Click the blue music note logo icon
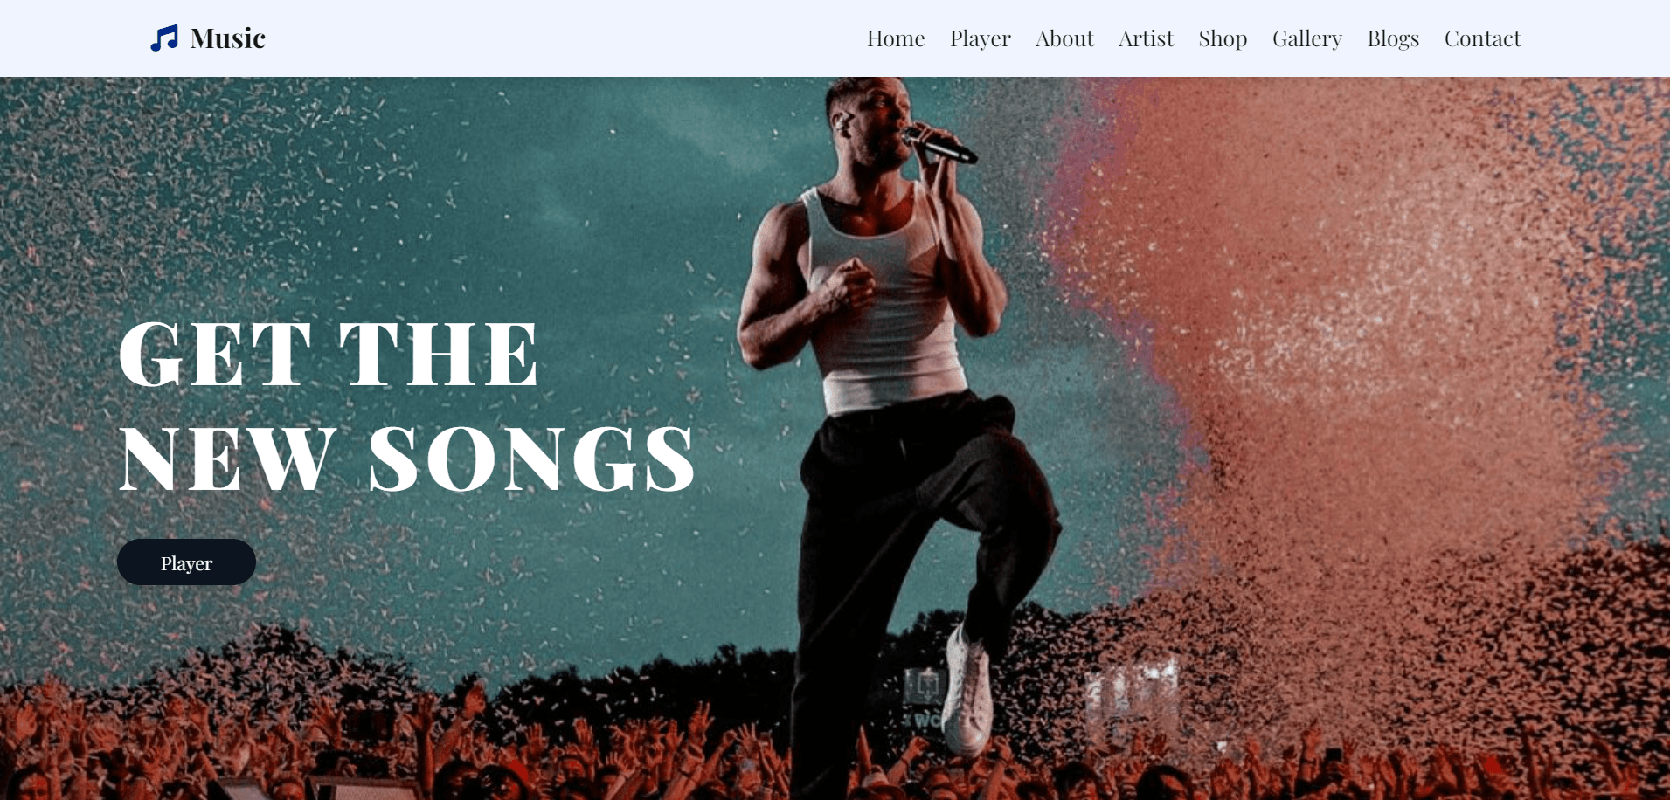1670x800 pixels. point(164,38)
